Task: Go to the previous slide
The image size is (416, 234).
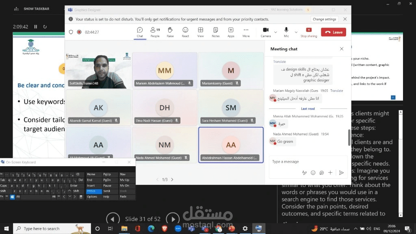Action: pos(113,219)
